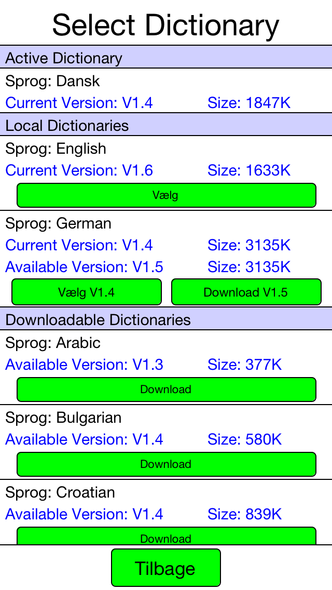Click German Available Version: V1.5 text
The image size is (332, 590).
[x=84, y=267]
